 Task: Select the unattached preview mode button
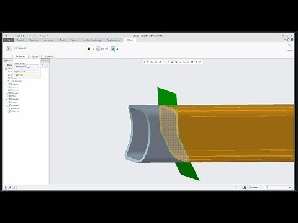pos(98,48)
